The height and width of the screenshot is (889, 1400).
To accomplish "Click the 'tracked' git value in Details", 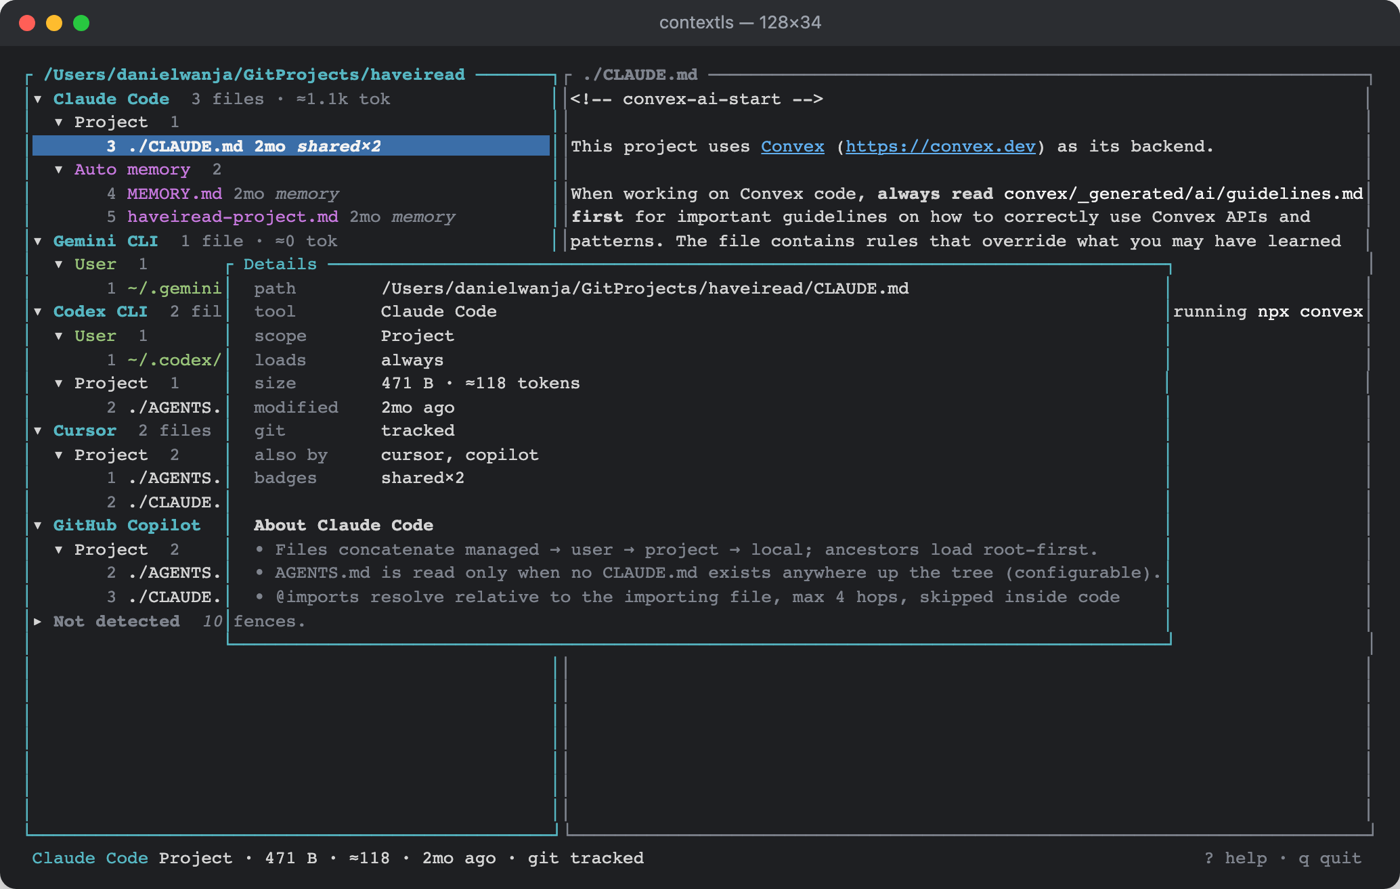I will pyautogui.click(x=418, y=430).
